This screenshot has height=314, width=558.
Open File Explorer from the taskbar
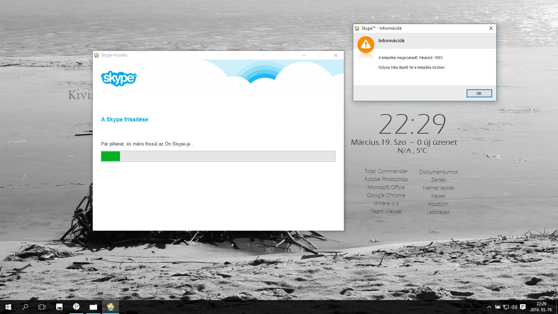[93, 307]
